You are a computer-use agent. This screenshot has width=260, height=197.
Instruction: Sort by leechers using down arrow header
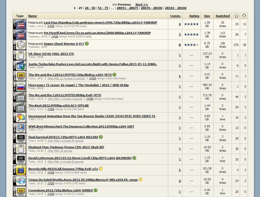[244, 16]
